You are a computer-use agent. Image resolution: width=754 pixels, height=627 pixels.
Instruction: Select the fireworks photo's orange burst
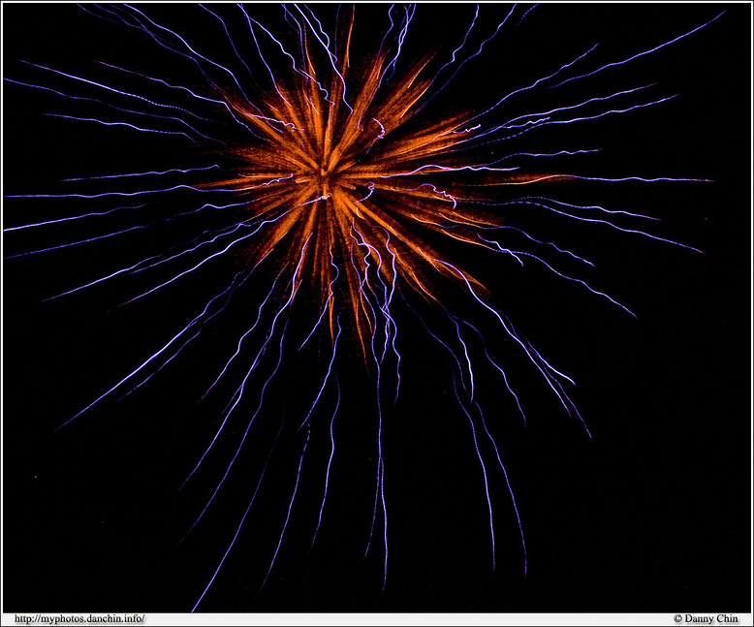pos(359,194)
